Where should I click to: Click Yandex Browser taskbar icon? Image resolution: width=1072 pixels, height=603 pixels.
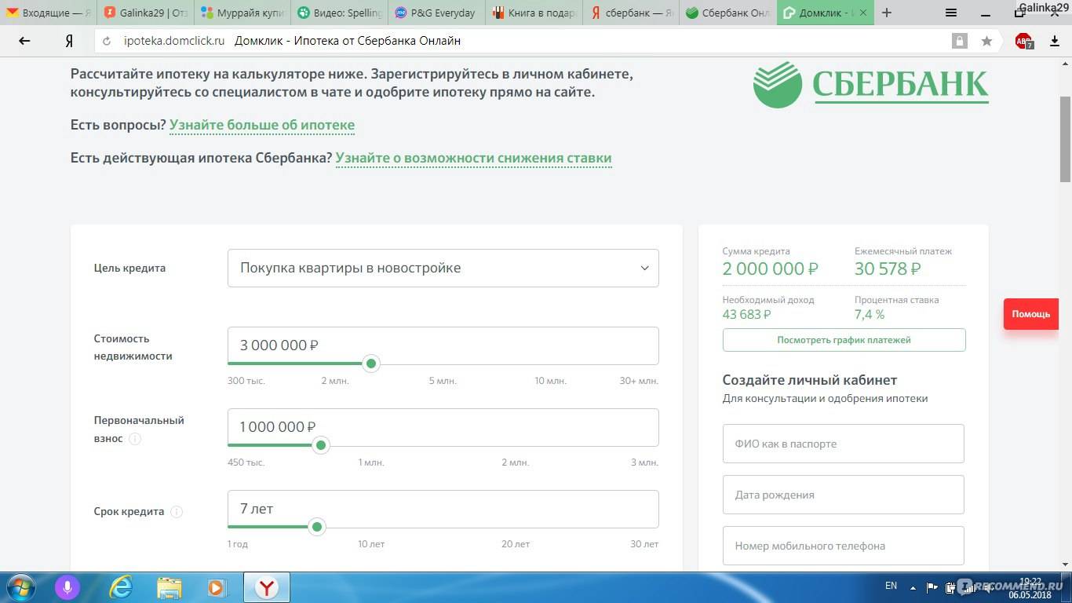coord(267,587)
